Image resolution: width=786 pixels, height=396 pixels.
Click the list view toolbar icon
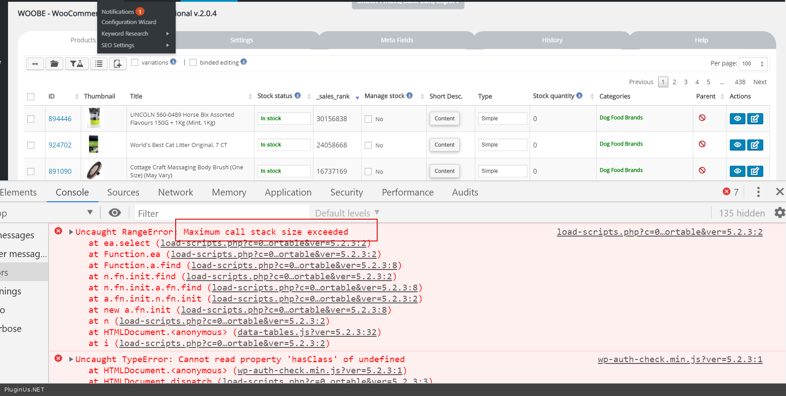(99, 64)
